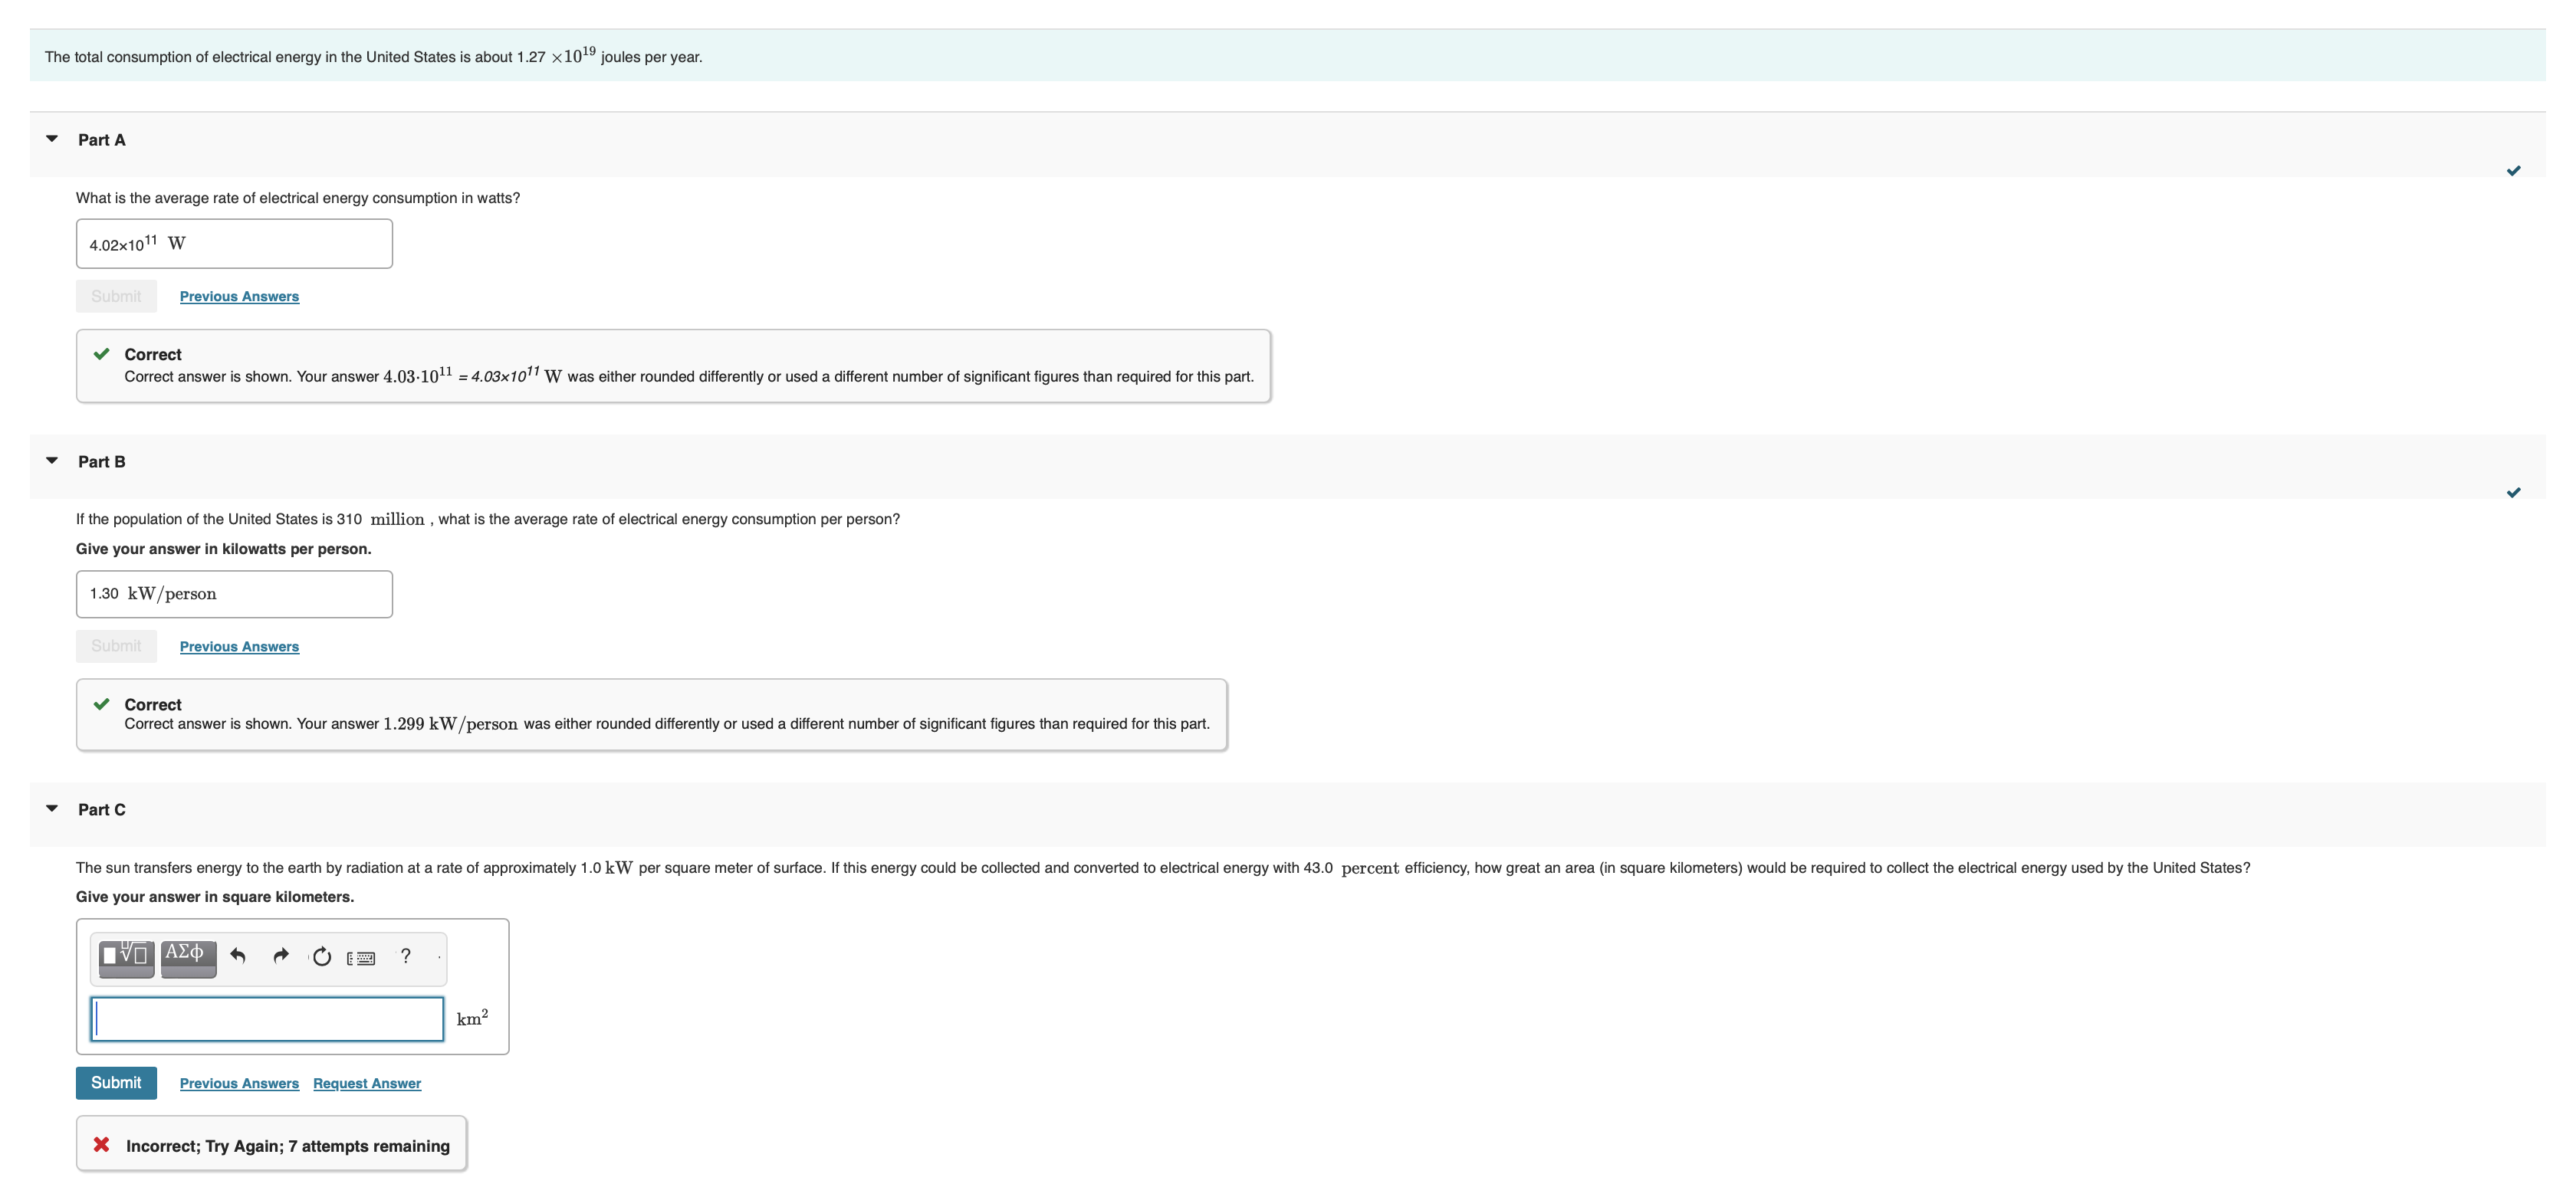Click the Part A completed checkmark icon

(x=2513, y=171)
